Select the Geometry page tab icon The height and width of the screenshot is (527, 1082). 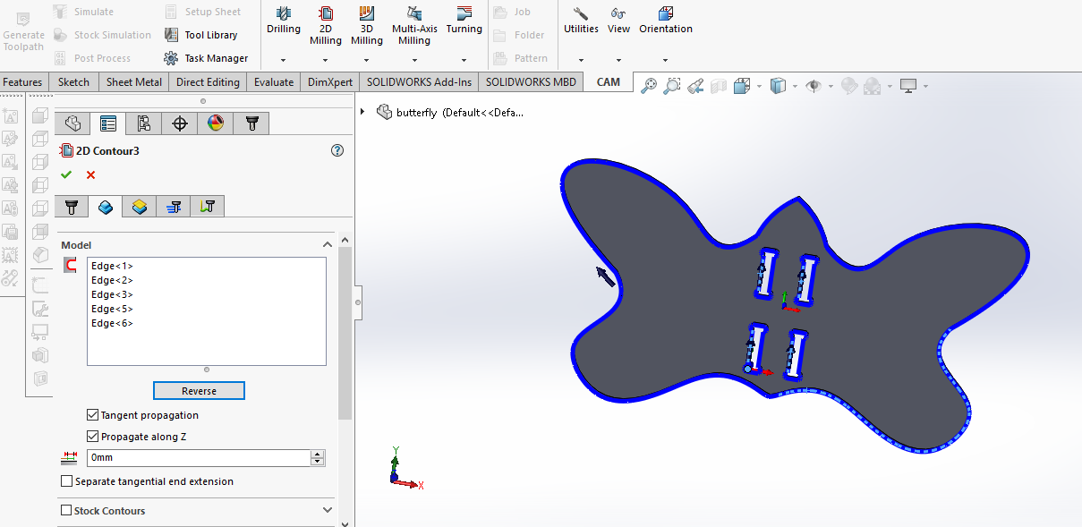106,207
